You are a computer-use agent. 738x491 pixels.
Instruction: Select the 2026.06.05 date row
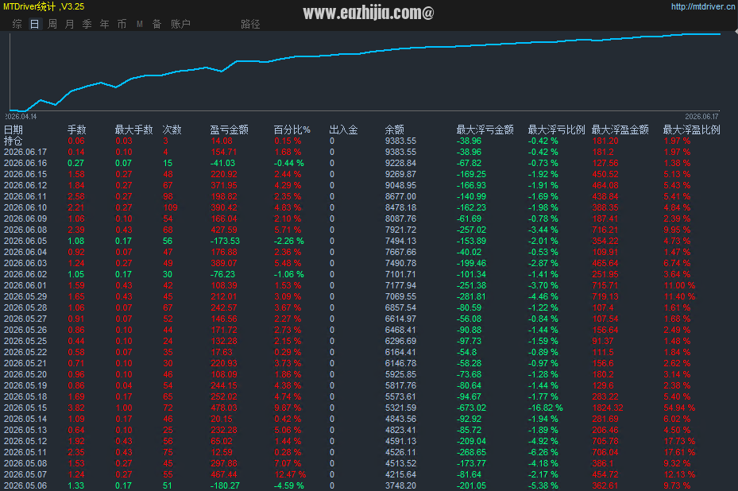[x=25, y=241]
